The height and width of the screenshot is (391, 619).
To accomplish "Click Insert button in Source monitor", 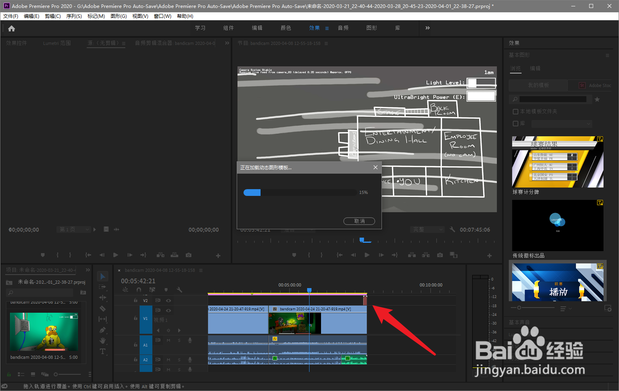I will (160, 255).
